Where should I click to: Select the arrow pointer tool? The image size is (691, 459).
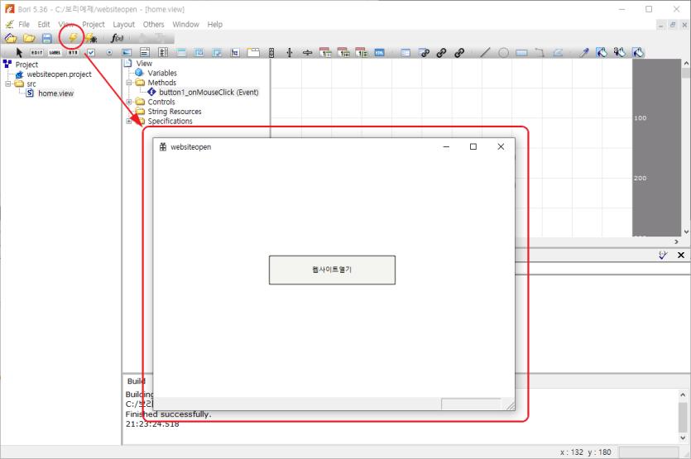click(x=19, y=52)
